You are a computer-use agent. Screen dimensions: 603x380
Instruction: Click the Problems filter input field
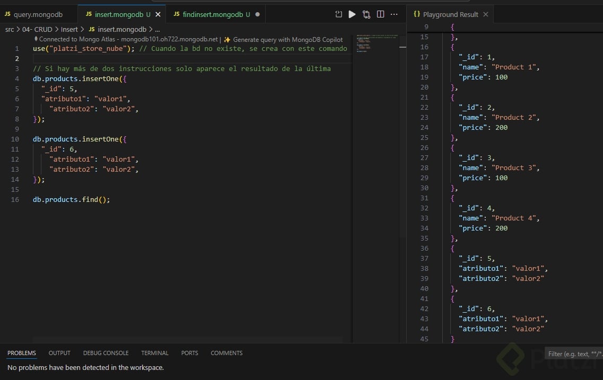574,354
